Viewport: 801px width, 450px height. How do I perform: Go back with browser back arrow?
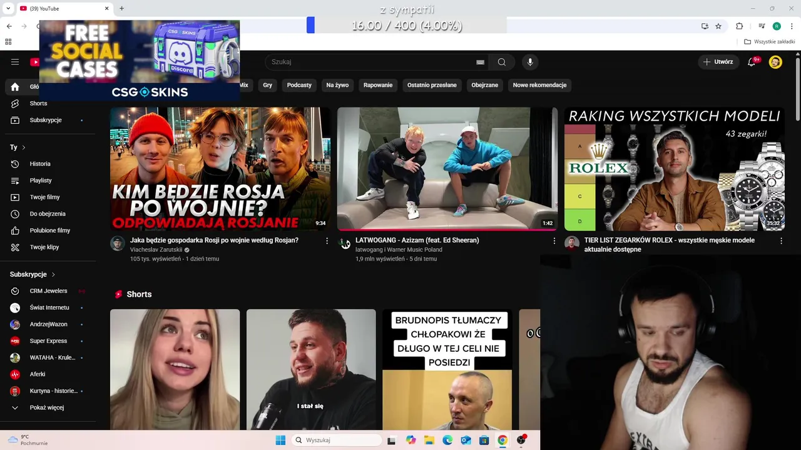pyautogui.click(x=9, y=26)
